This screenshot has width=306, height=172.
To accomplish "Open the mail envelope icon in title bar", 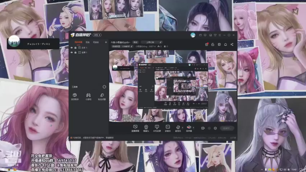I will 200,35.
